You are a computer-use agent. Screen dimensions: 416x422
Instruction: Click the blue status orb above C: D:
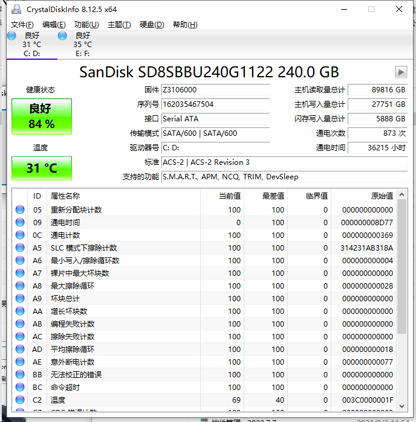[11, 36]
